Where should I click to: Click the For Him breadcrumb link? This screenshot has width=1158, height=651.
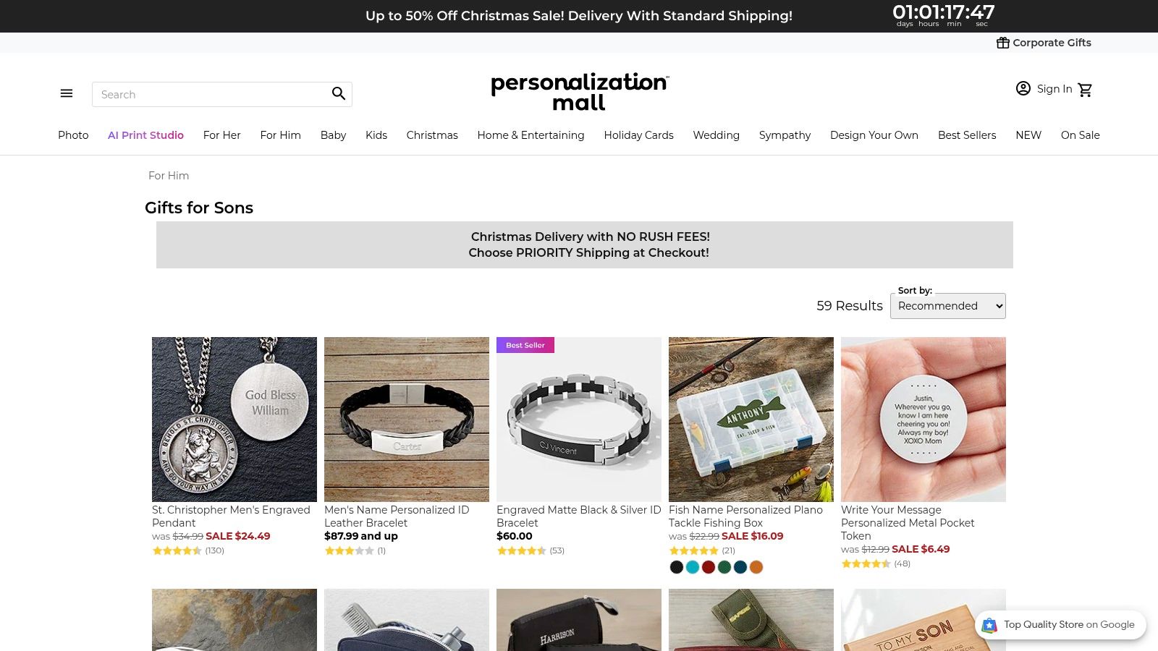[x=168, y=176]
